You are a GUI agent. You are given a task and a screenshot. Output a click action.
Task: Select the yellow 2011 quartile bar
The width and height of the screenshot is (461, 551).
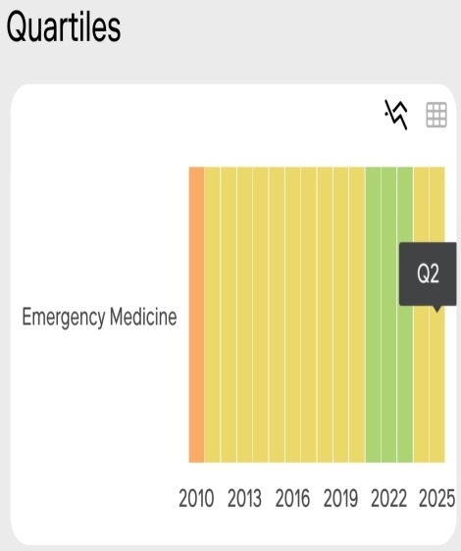point(212,315)
